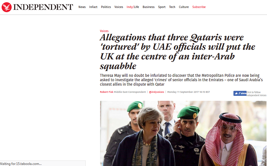Go to the Culture section
267x166 pixels.
click(x=184, y=7)
